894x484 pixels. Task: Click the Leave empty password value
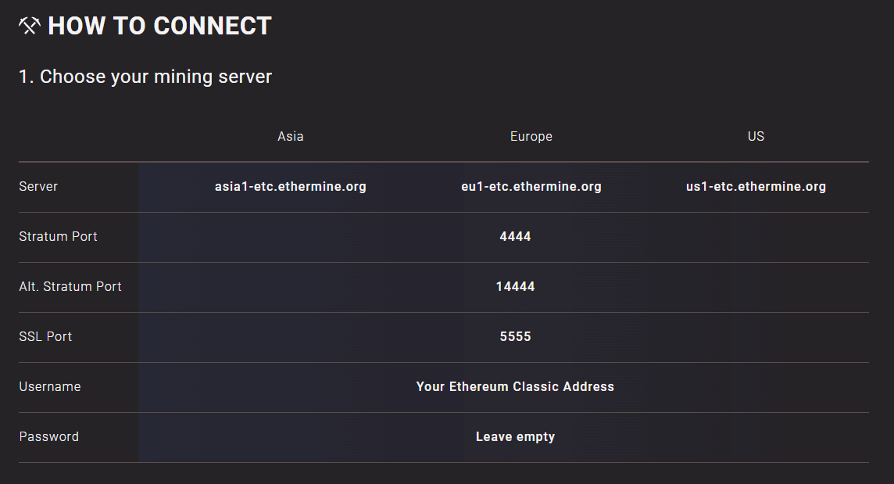point(515,436)
